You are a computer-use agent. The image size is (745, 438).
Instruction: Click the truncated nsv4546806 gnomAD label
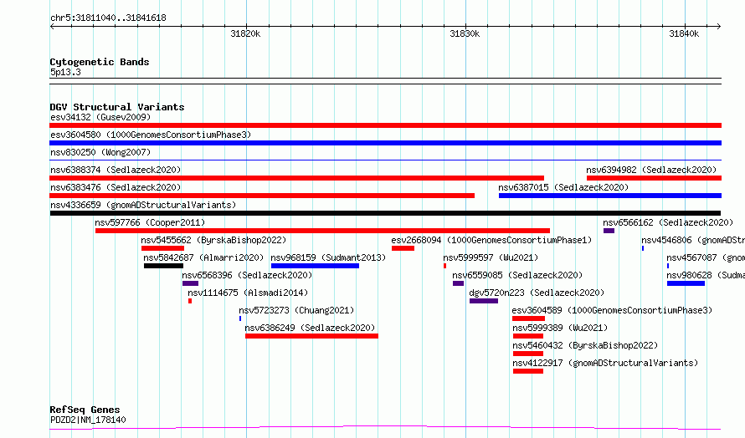click(x=693, y=240)
